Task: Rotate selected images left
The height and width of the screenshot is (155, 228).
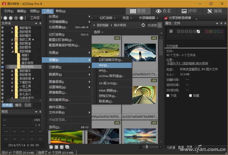Action: click(56, 147)
